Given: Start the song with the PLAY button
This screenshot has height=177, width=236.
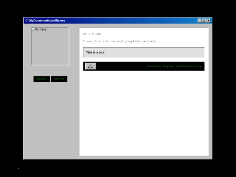Looking at the screenshot, I should click(90, 66).
